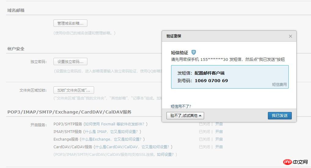Click the 加锁"文件夹区域" button
311x168 pixels.
[74, 90]
